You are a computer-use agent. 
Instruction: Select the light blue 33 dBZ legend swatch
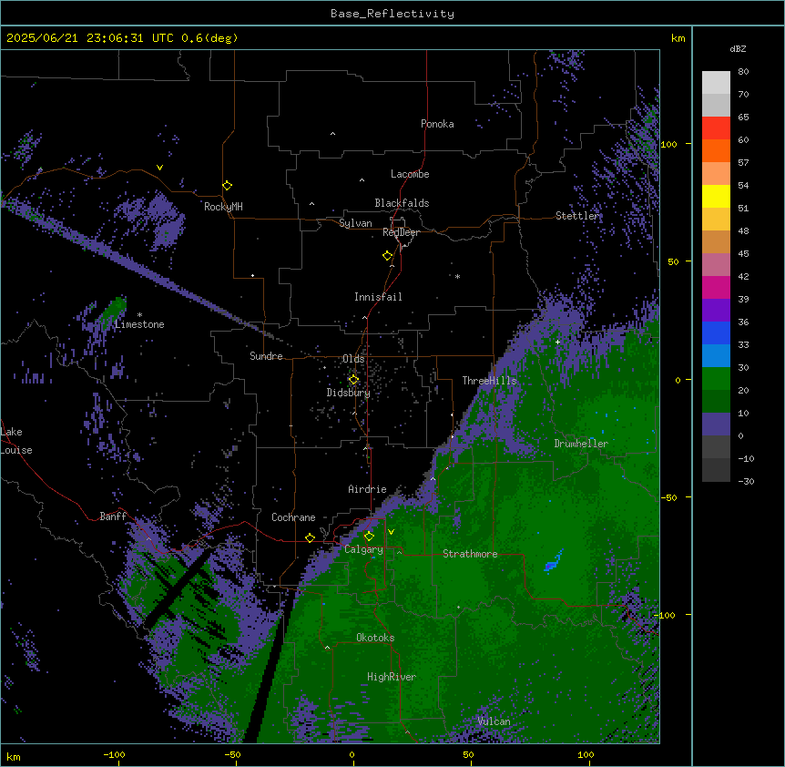pyautogui.click(x=716, y=356)
